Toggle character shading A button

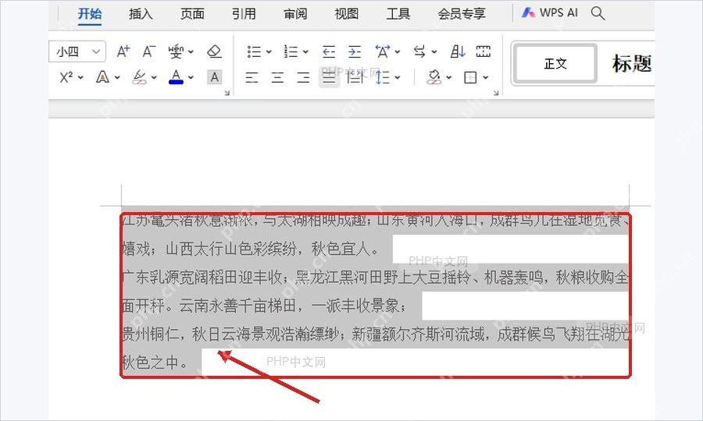click(214, 77)
